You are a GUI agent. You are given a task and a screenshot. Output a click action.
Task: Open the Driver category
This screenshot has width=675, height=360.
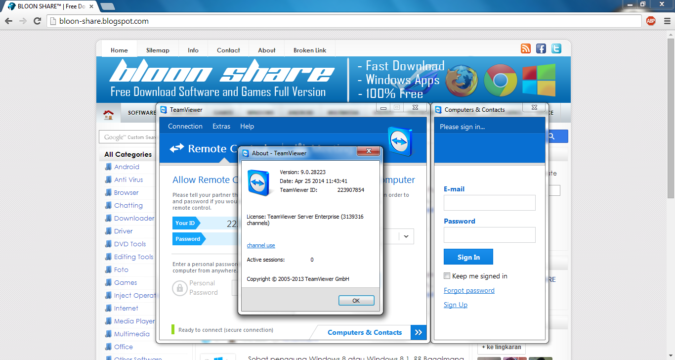click(x=124, y=231)
